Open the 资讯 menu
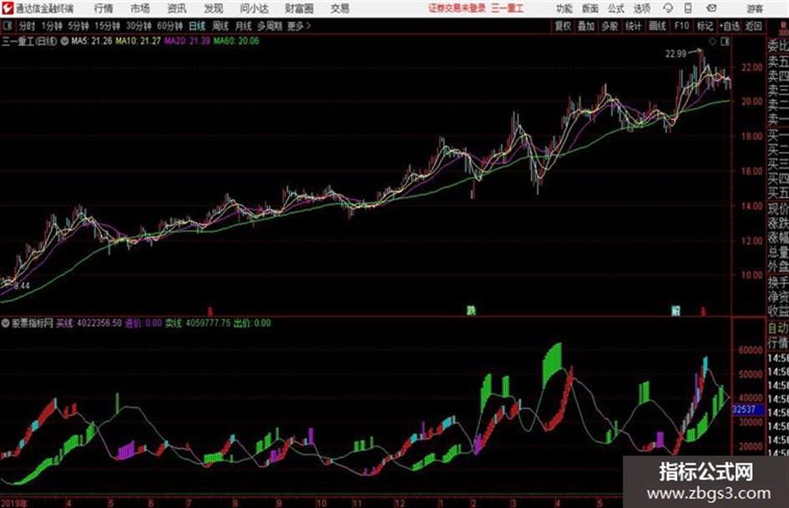This screenshot has height=508, width=789. tap(177, 8)
